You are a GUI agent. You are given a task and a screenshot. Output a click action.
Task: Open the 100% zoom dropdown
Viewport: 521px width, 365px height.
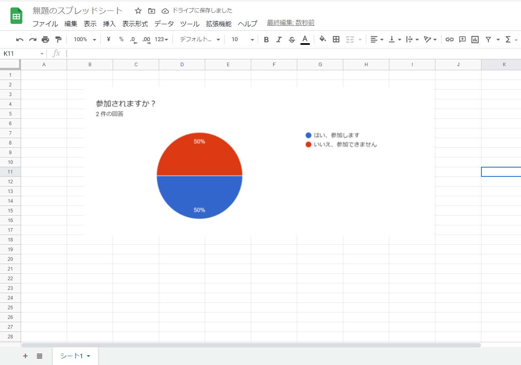(85, 40)
